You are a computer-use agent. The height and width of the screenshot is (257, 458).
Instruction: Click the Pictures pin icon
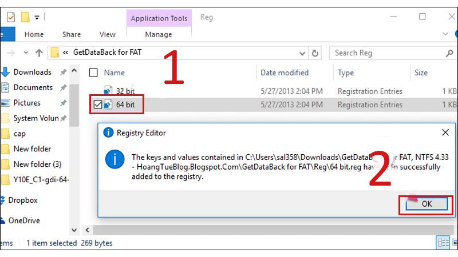click(63, 103)
